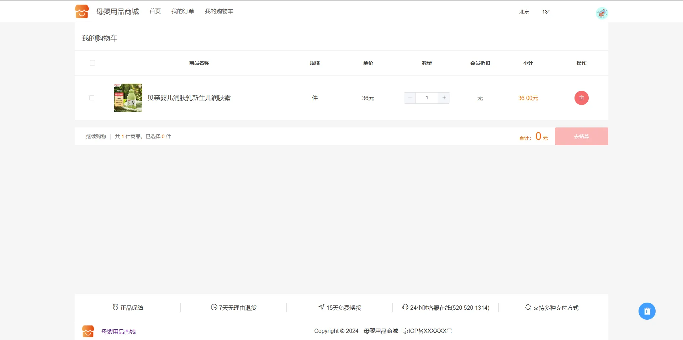Open 我的购物车 in the top navigation
The image size is (683, 340).
click(x=219, y=11)
